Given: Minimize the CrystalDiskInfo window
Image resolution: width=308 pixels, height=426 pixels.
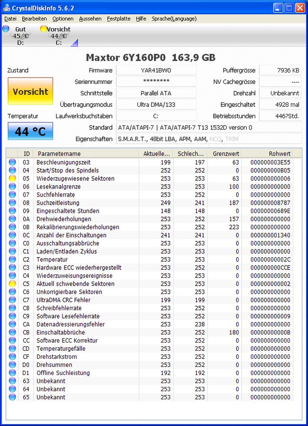Looking at the screenshot, I should 278,8.
